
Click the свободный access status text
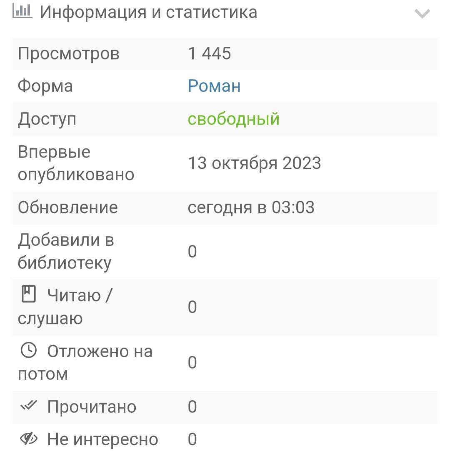coord(233,119)
